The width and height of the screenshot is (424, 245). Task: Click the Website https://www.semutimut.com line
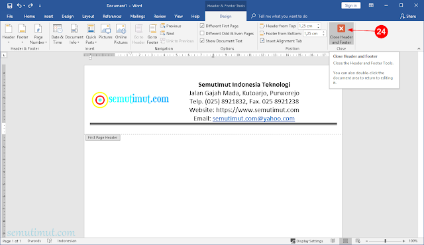click(244, 110)
